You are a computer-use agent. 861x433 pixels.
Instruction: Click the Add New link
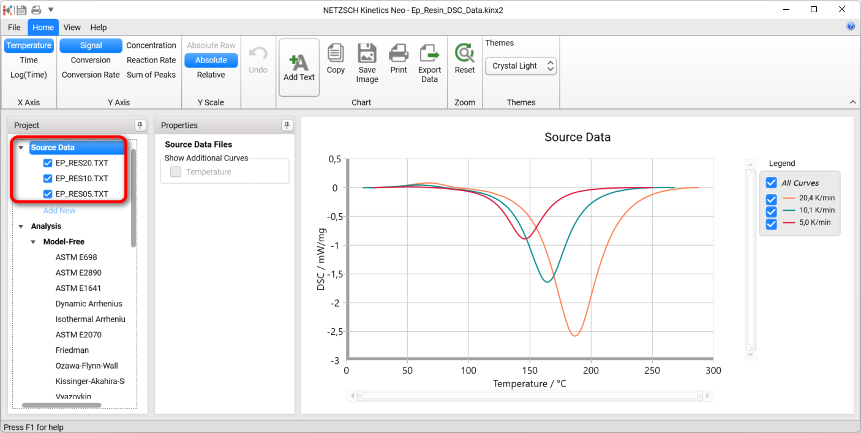pyautogui.click(x=59, y=211)
